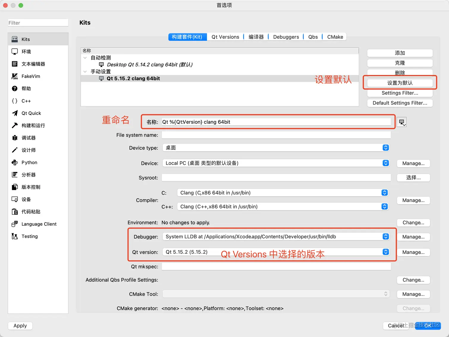The height and width of the screenshot is (337, 449).
Task: Switch to the Qbs tab
Action: click(x=313, y=37)
